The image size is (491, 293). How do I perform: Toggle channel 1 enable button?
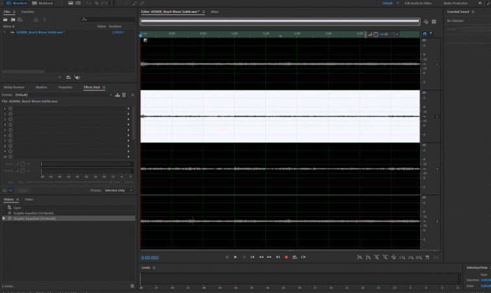coord(437,64)
